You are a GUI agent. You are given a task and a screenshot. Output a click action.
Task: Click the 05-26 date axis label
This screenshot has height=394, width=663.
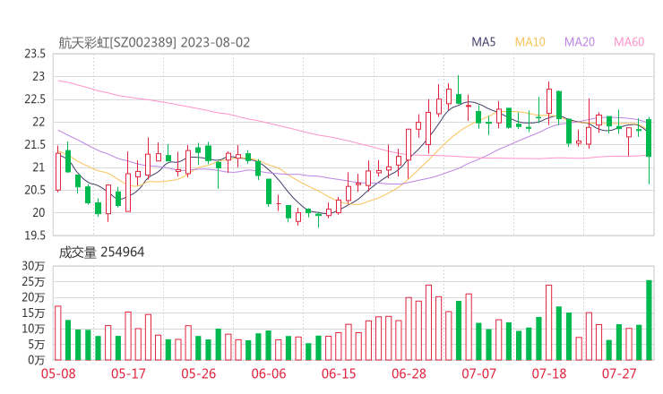199,373
